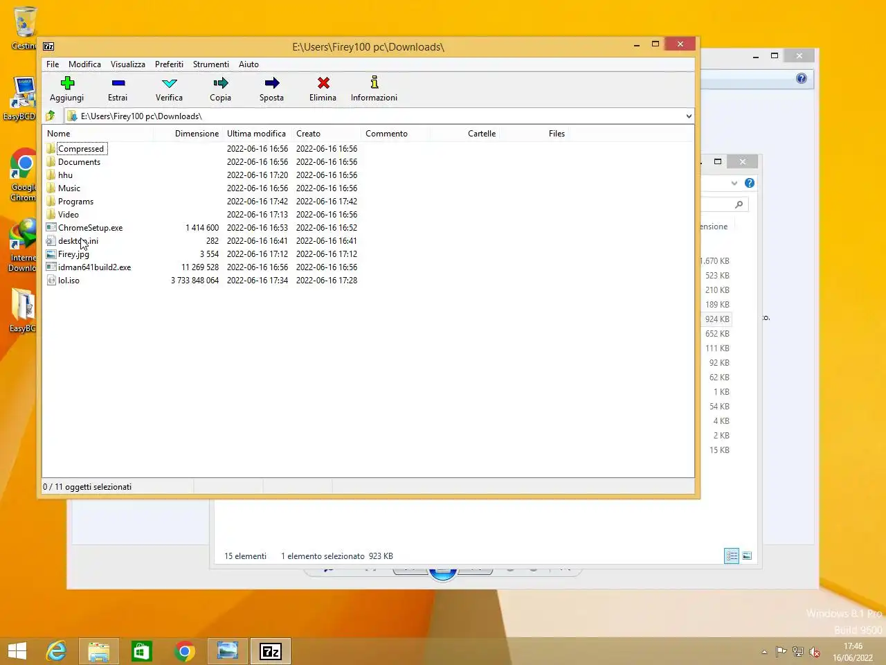The width and height of the screenshot is (886, 665).
Task: Select the ChromeSetup.exe file icon
Action: 51,227
